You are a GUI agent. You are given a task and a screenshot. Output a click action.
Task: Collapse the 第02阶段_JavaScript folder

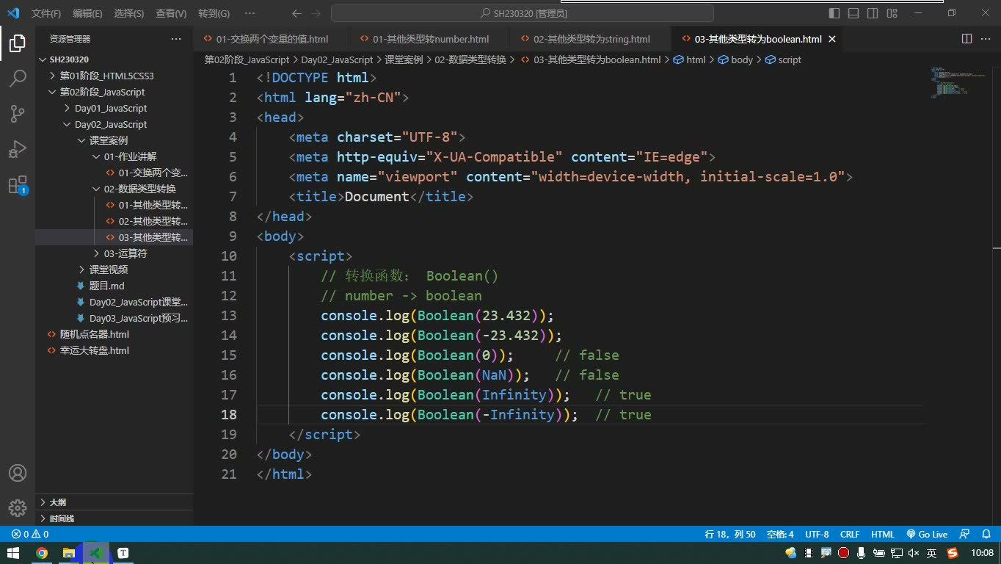102,92
